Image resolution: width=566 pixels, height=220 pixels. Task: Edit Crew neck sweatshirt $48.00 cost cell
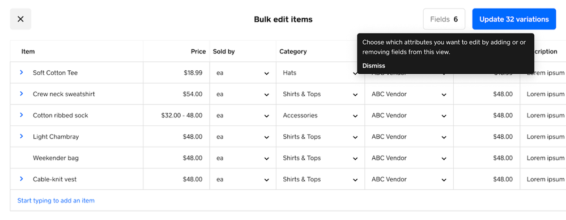[x=487, y=94]
